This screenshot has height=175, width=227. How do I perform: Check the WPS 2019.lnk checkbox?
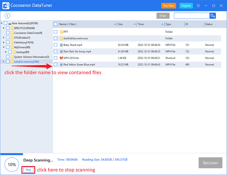coord(56,58)
